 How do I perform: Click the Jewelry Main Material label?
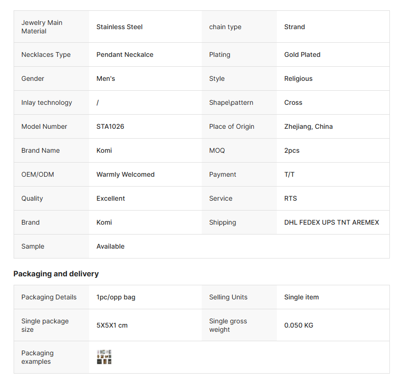point(42,27)
